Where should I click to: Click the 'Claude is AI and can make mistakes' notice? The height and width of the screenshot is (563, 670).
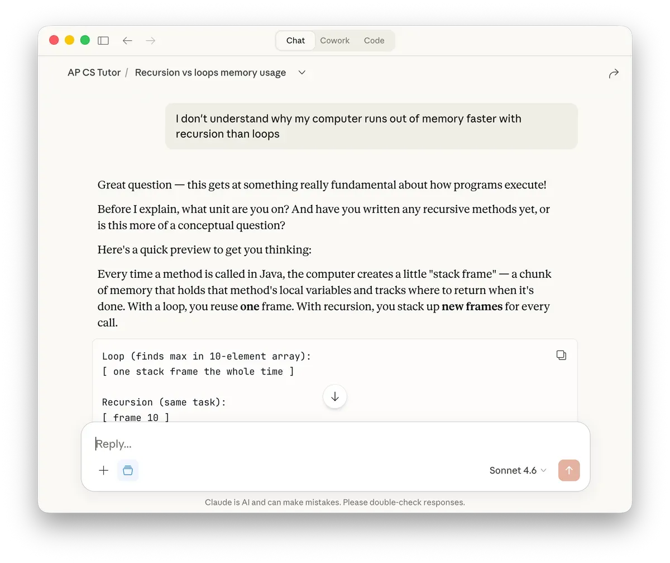pos(335,502)
